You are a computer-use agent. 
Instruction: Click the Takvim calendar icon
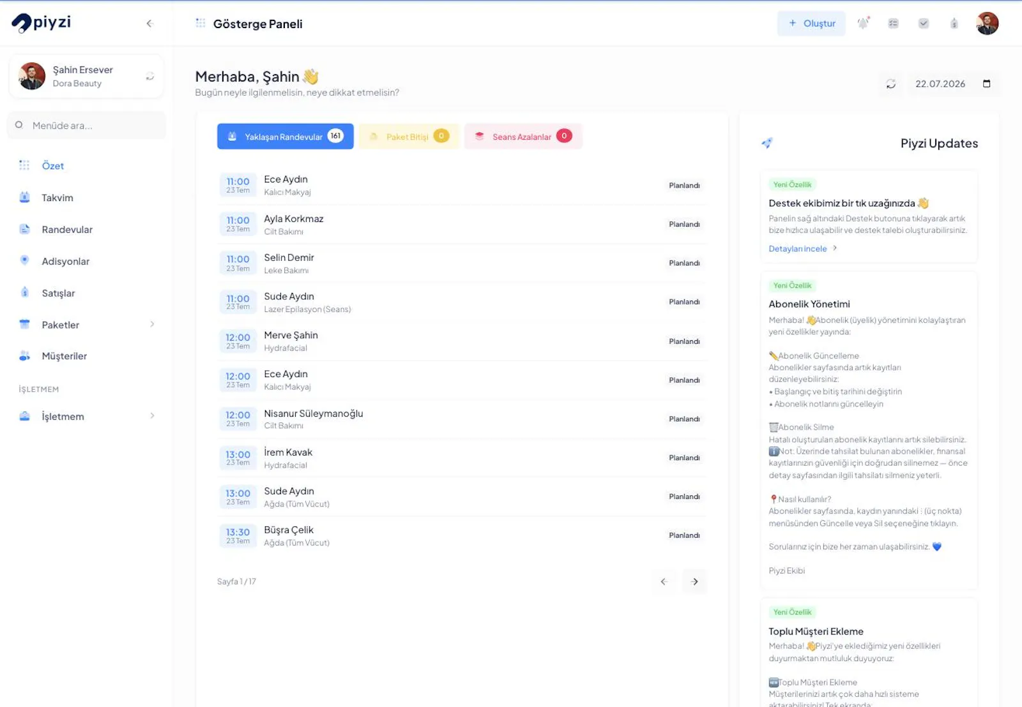[24, 197]
